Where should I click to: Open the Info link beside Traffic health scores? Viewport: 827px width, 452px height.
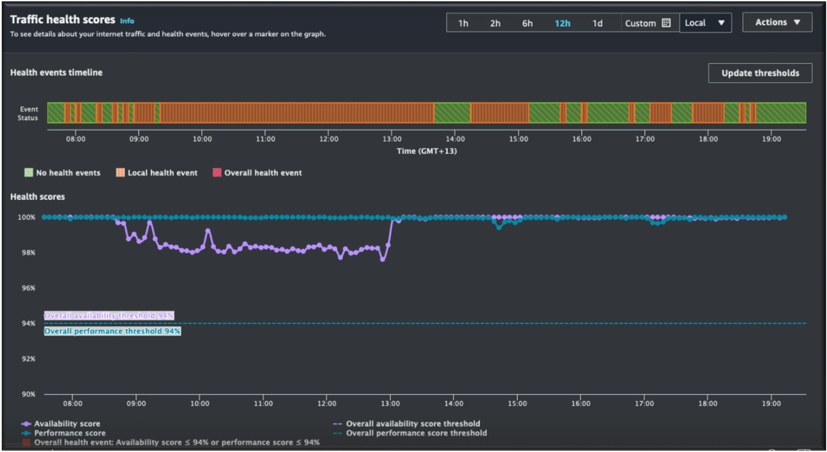127,21
